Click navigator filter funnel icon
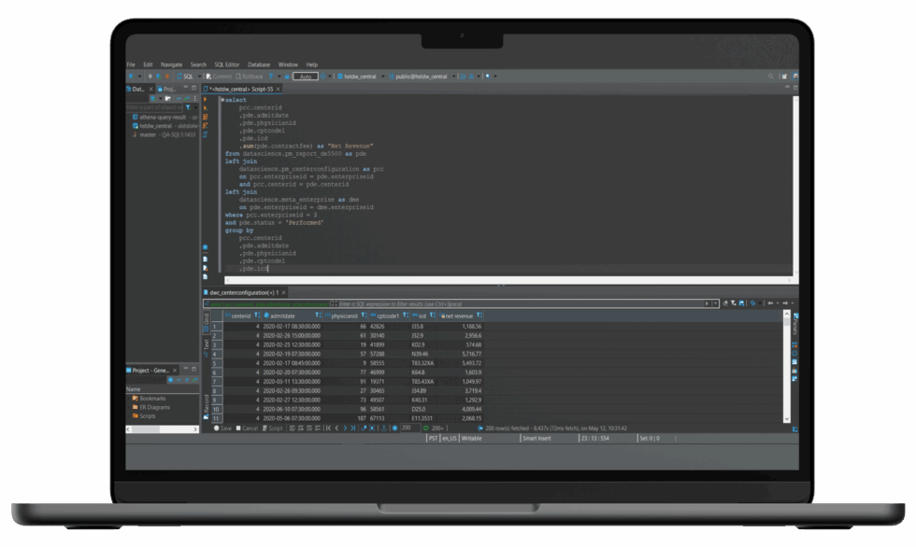Screen dimensions: 916x547 point(188,107)
